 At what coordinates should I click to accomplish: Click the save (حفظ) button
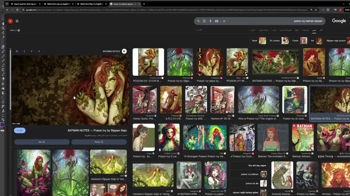coord(42,142)
